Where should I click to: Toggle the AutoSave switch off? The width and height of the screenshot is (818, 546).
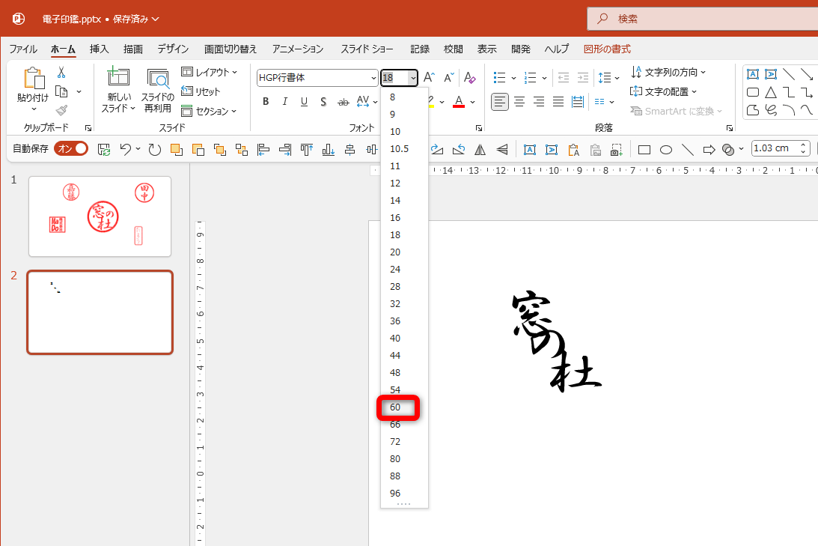pyautogui.click(x=71, y=149)
